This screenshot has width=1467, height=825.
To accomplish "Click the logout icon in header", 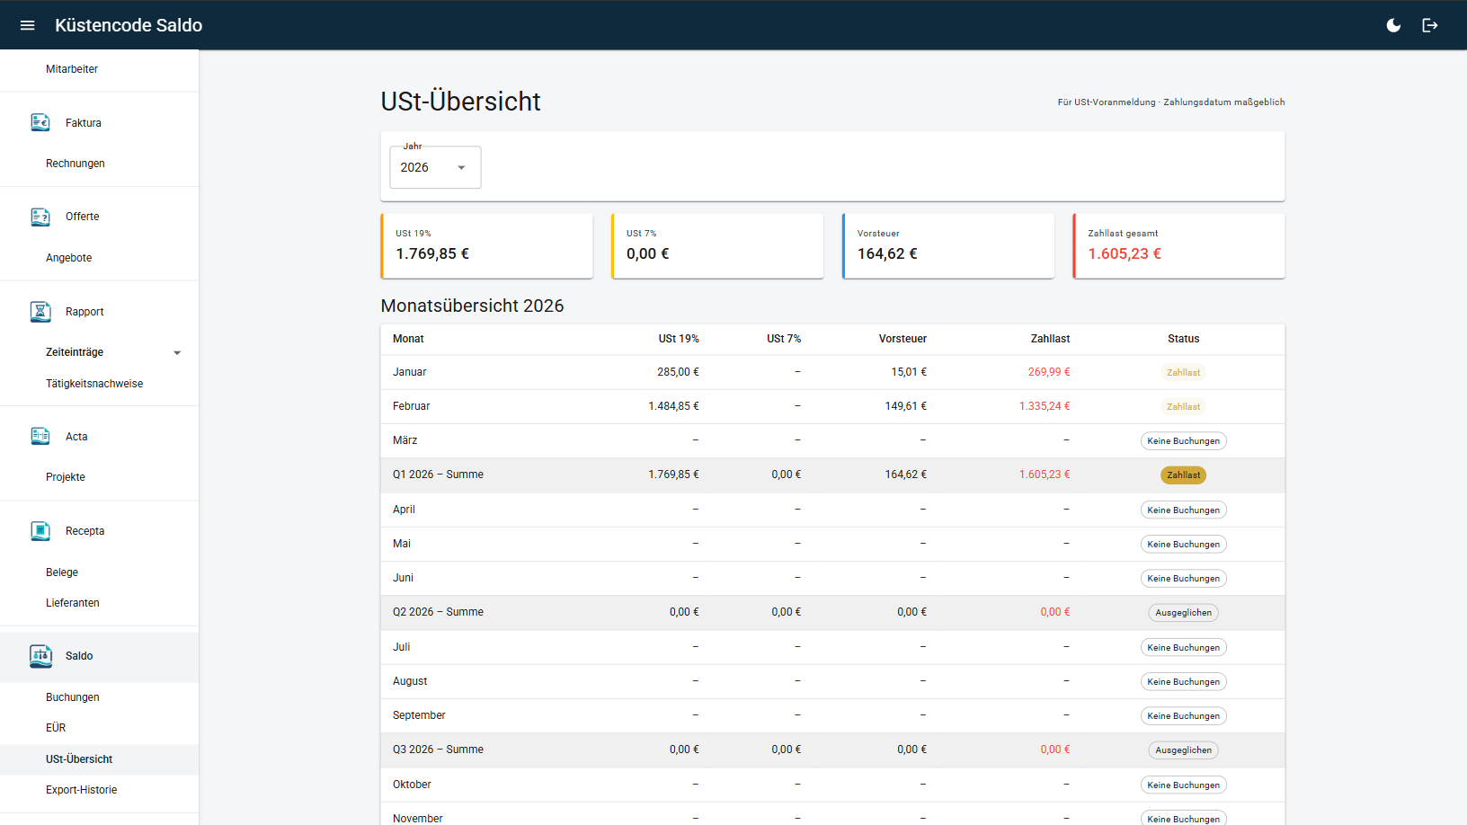I will [x=1430, y=25].
